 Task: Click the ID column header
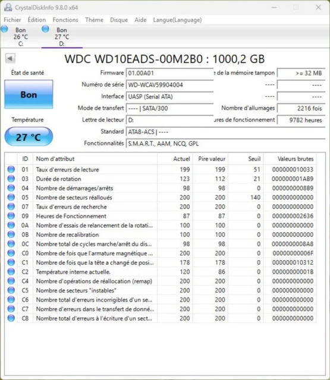25,159
